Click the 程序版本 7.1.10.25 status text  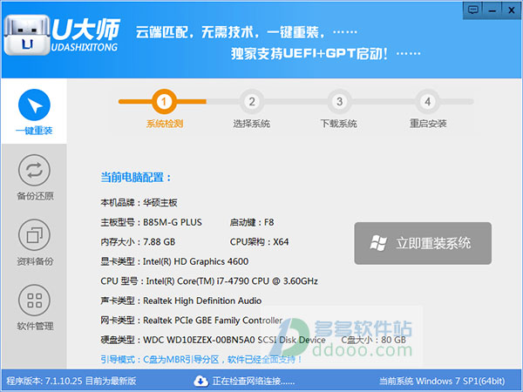coord(71,381)
